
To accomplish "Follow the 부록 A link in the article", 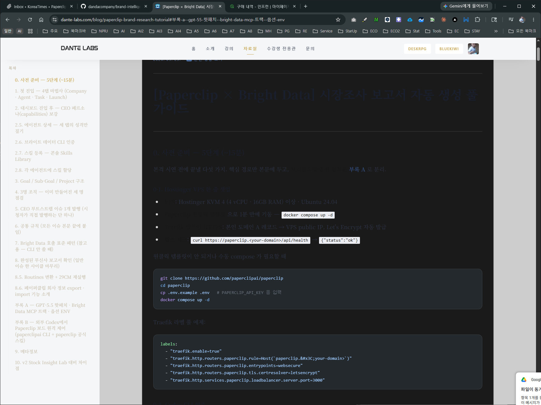I will tap(357, 169).
